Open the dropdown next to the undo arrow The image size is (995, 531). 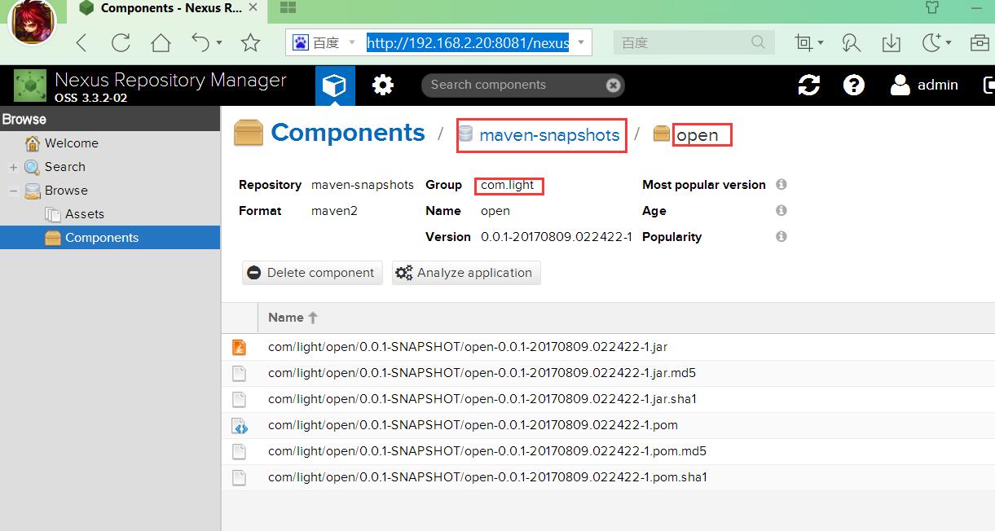219,43
